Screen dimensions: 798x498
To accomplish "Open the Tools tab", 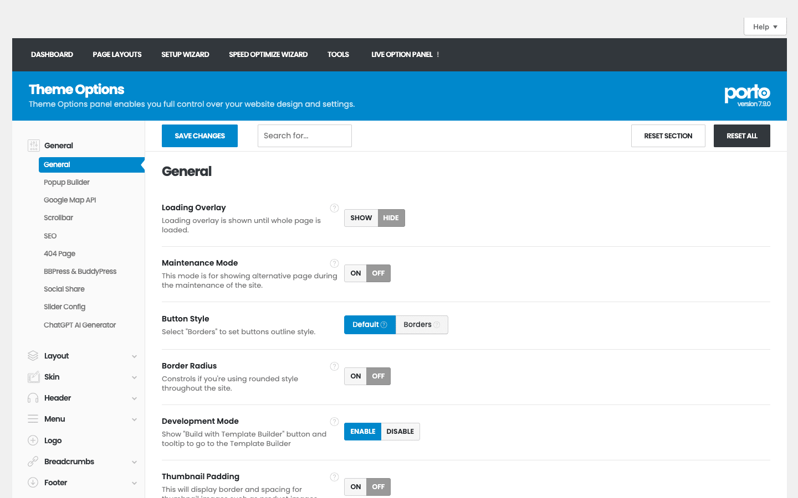I will [338, 55].
